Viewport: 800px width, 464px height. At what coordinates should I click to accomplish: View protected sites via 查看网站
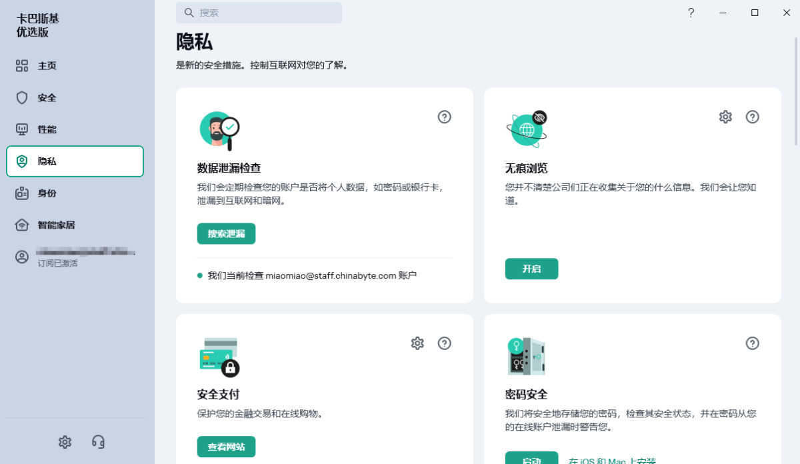(226, 447)
